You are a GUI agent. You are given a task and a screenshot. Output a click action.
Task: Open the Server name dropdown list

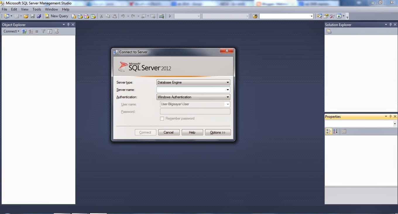coord(227,89)
